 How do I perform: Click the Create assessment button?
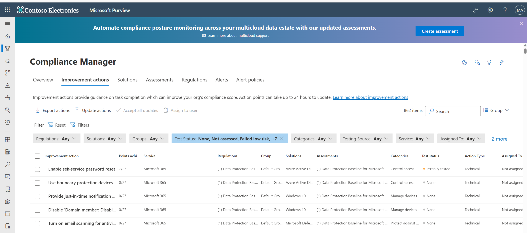point(440,31)
